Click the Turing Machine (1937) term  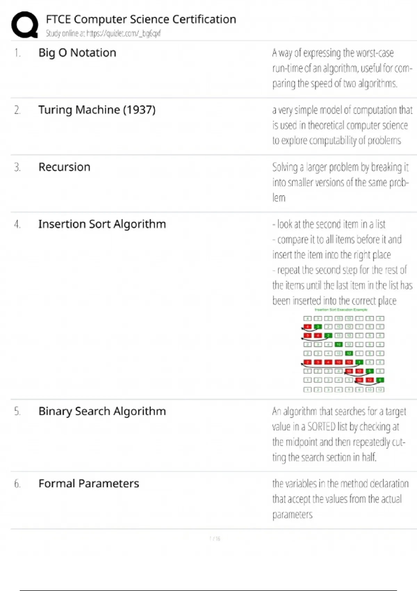97,110
